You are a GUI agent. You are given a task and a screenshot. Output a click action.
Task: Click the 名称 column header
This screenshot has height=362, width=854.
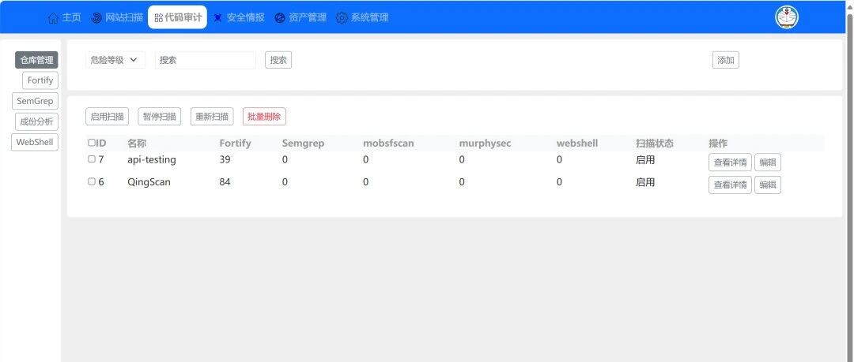(137, 143)
